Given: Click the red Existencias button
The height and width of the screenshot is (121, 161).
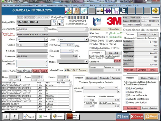Looking at the screenshot, I should (132, 108).
